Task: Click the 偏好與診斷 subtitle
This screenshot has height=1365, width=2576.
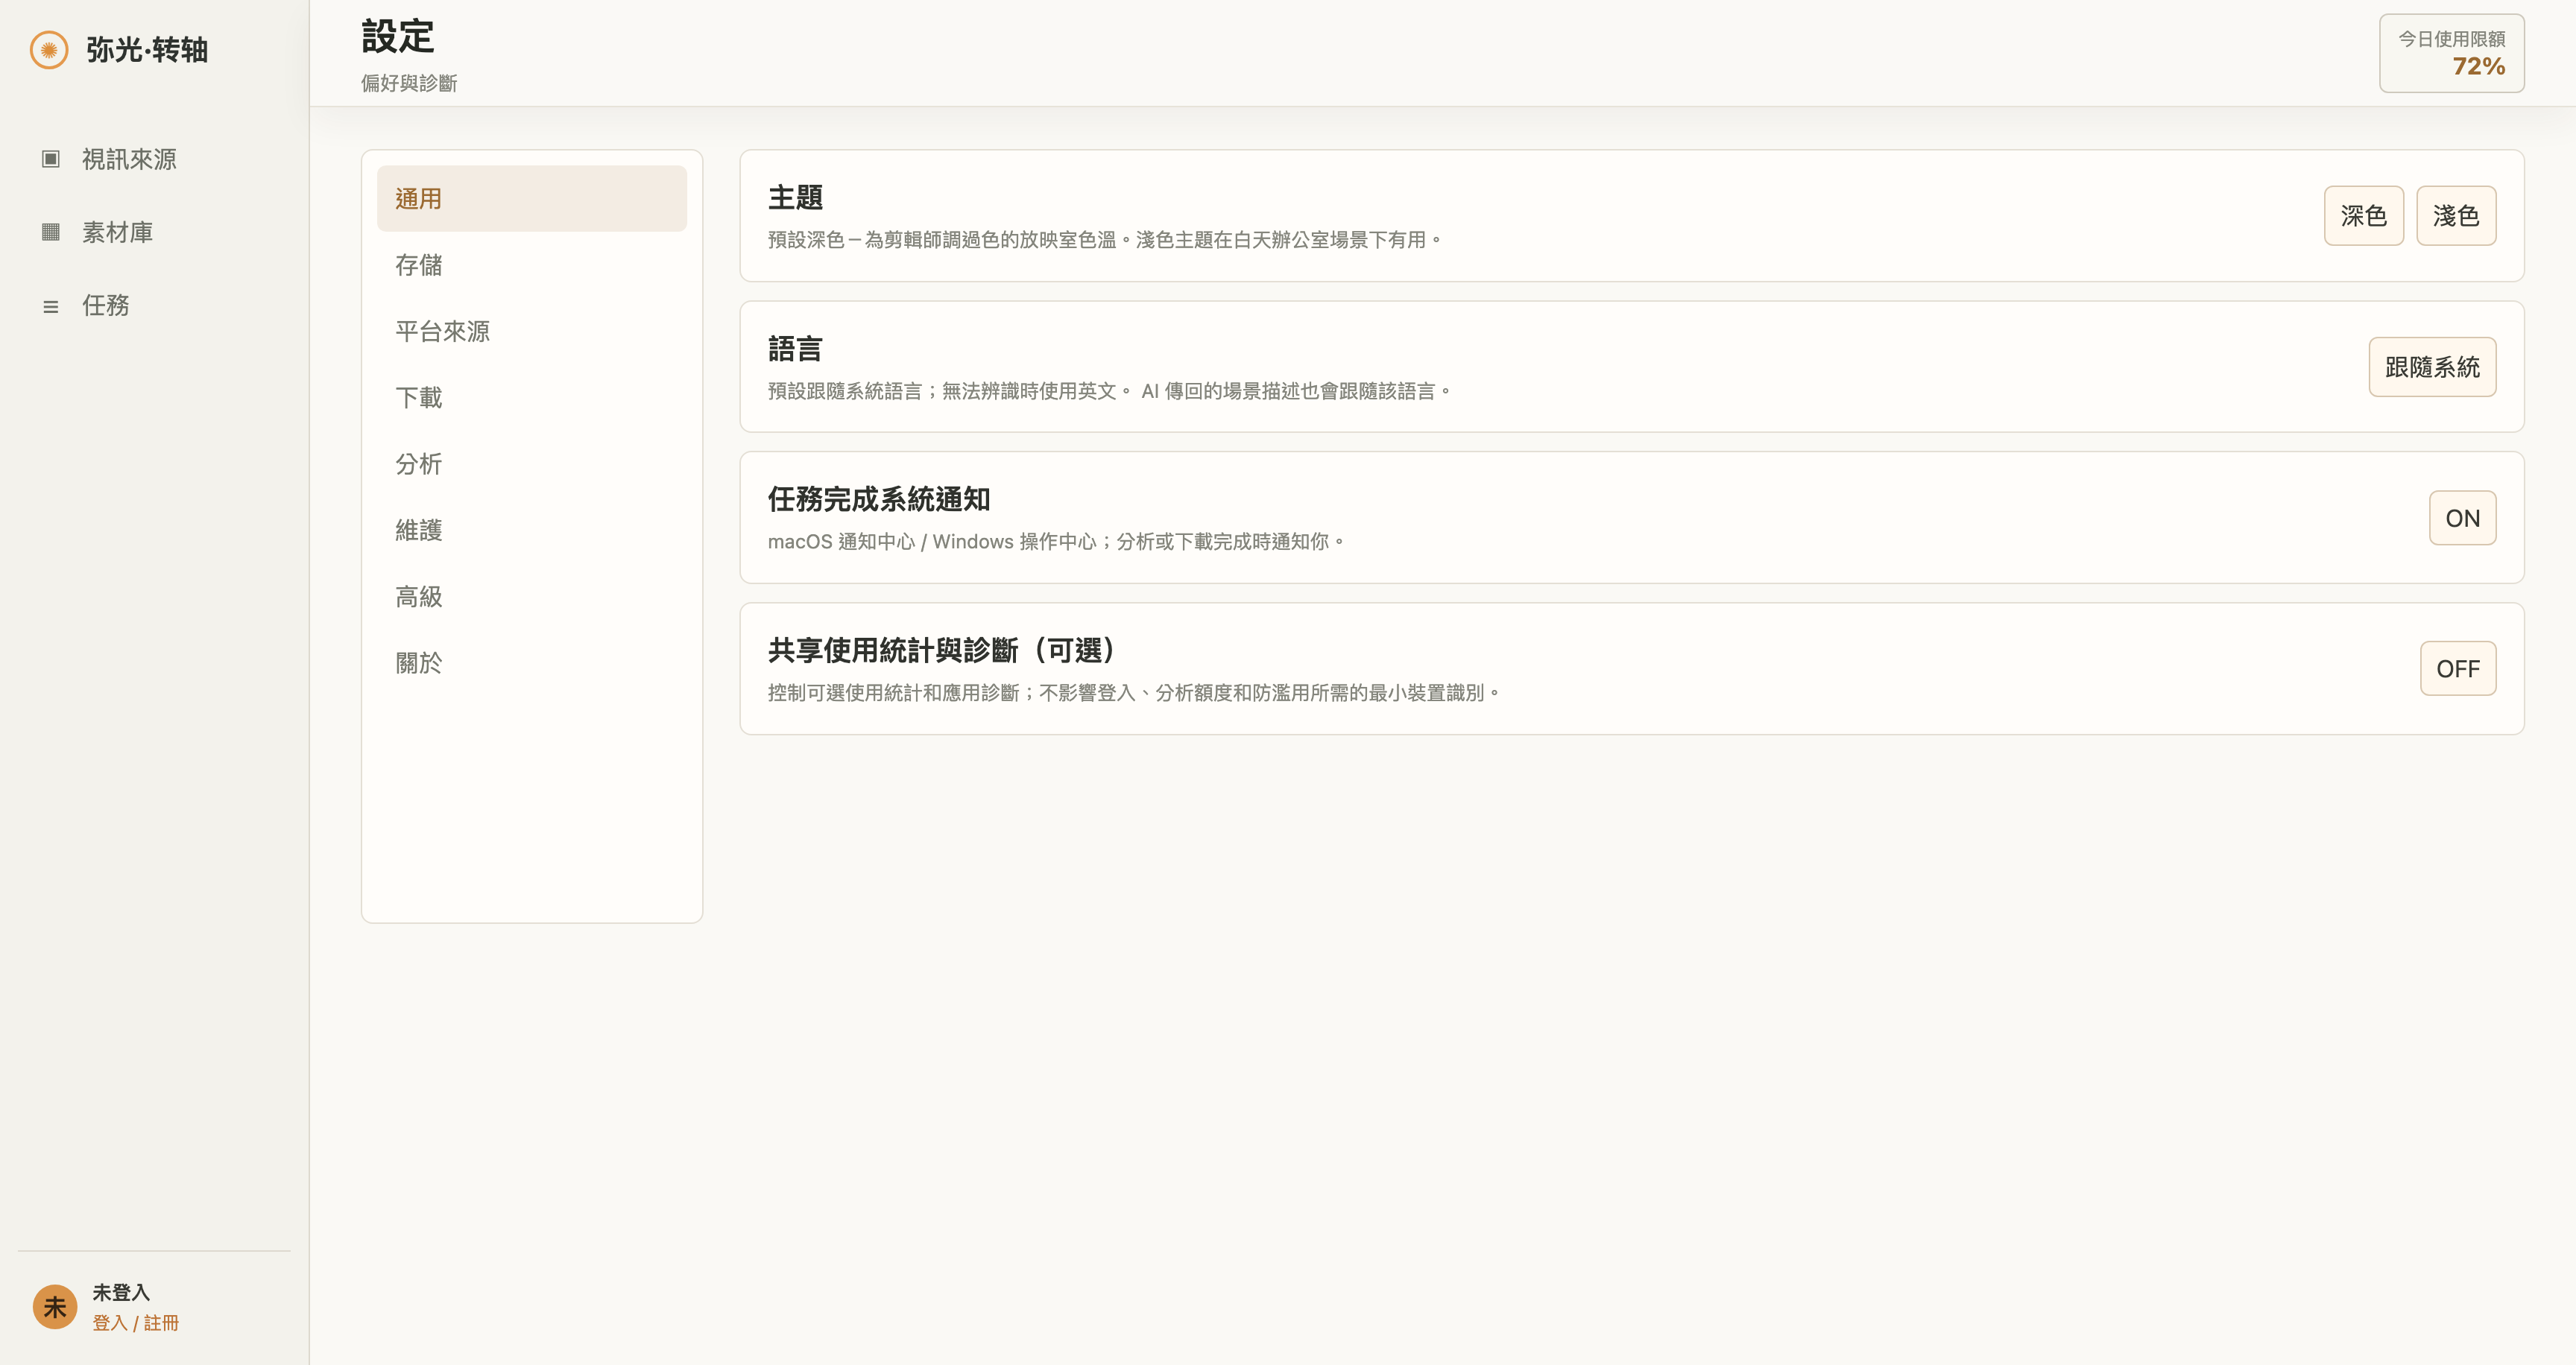Action: click(409, 83)
